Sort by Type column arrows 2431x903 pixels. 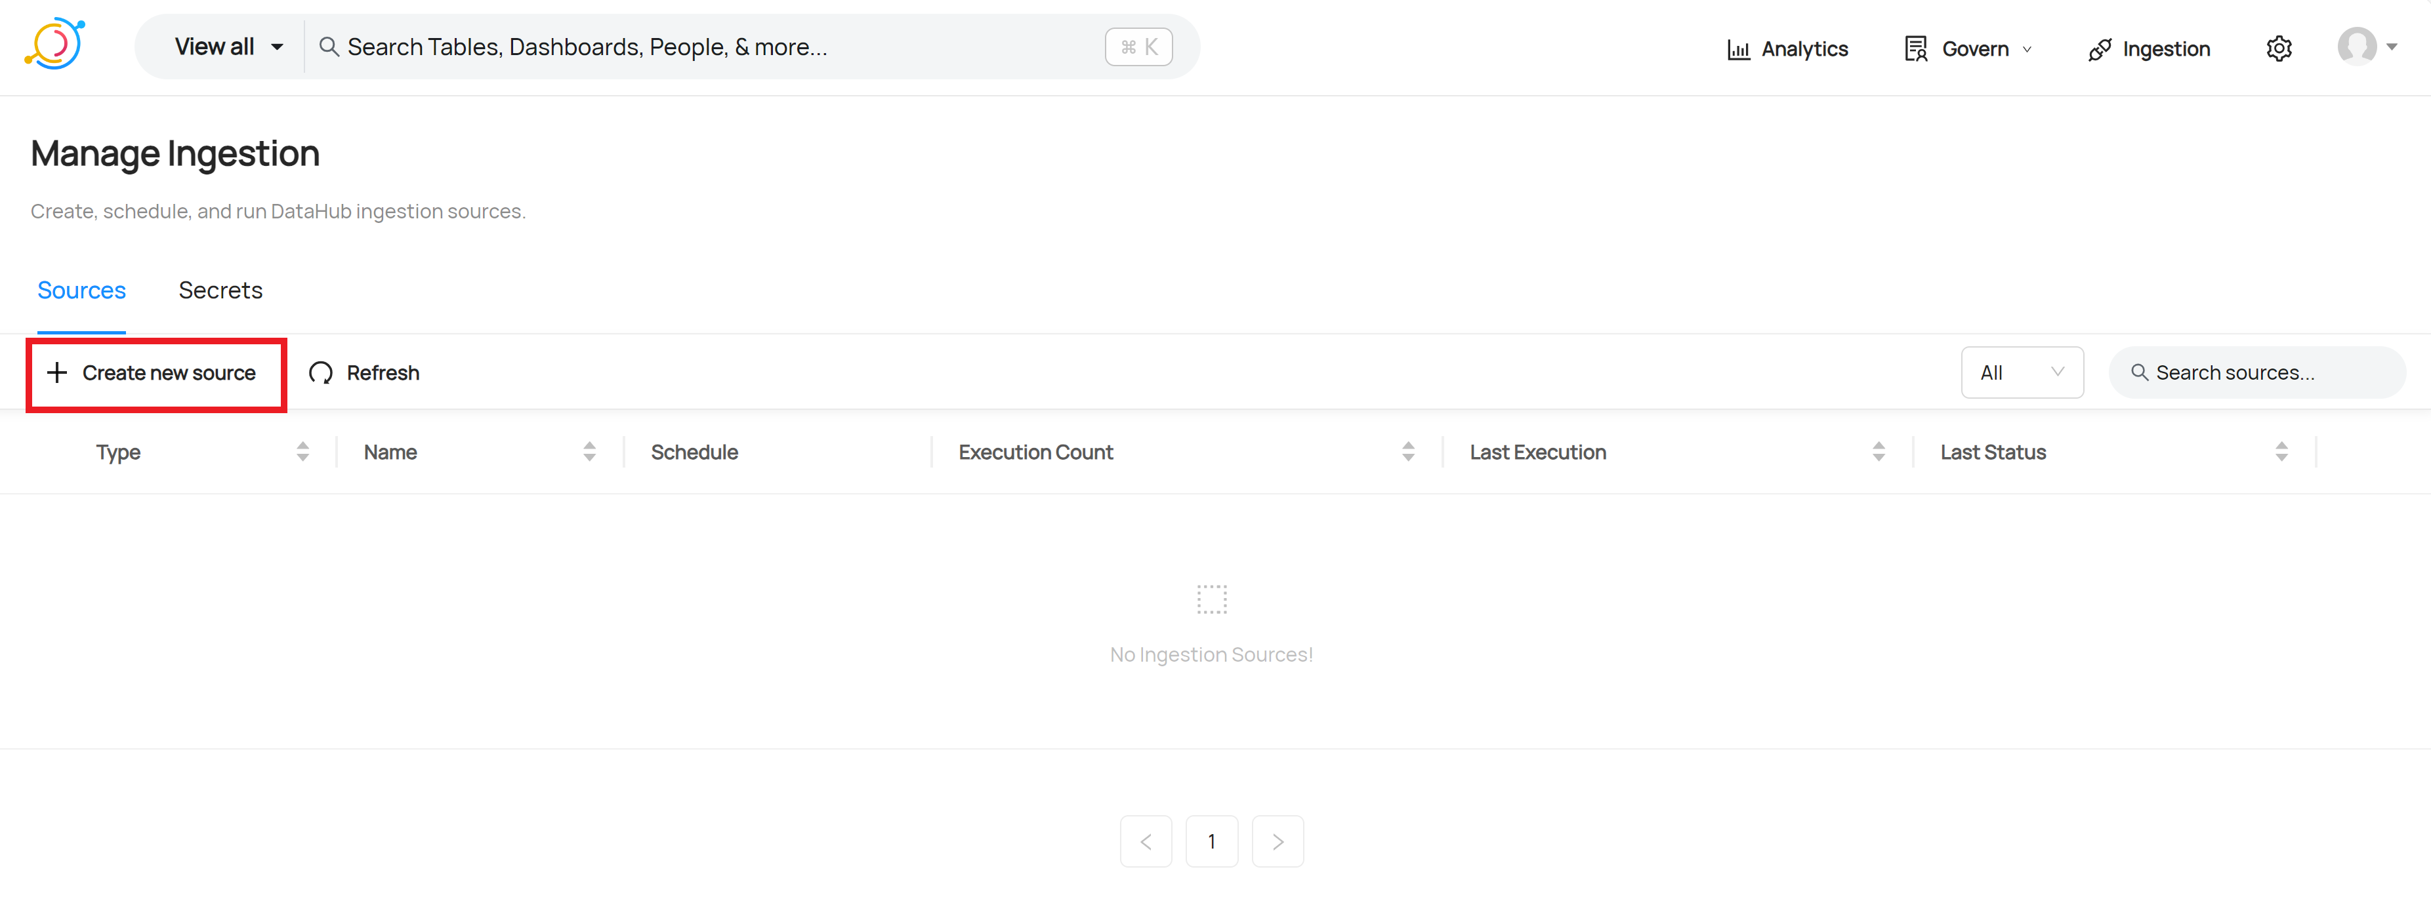pos(303,452)
